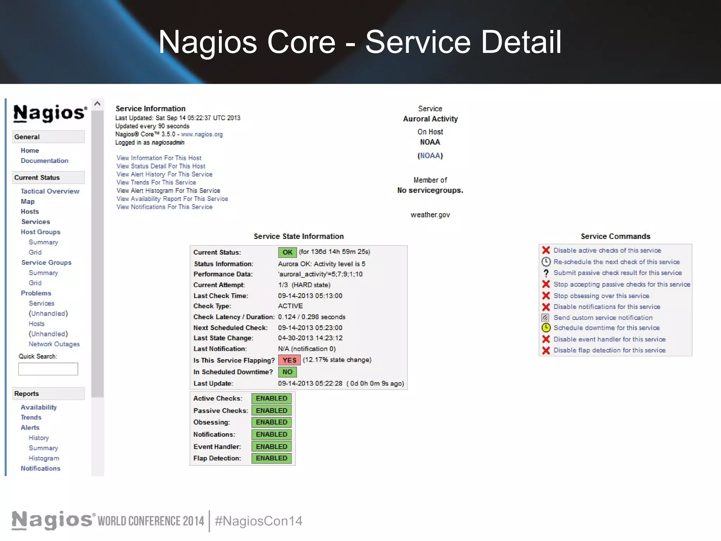
Task: Go to Services under Current Status
Action: click(x=36, y=222)
